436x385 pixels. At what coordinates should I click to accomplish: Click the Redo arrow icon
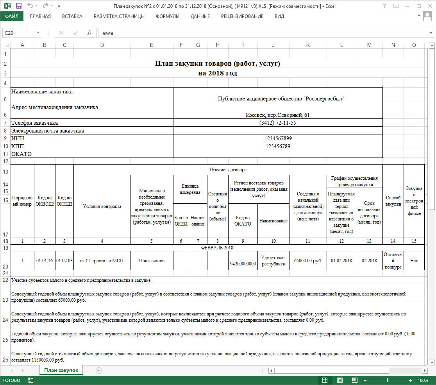[45, 6]
